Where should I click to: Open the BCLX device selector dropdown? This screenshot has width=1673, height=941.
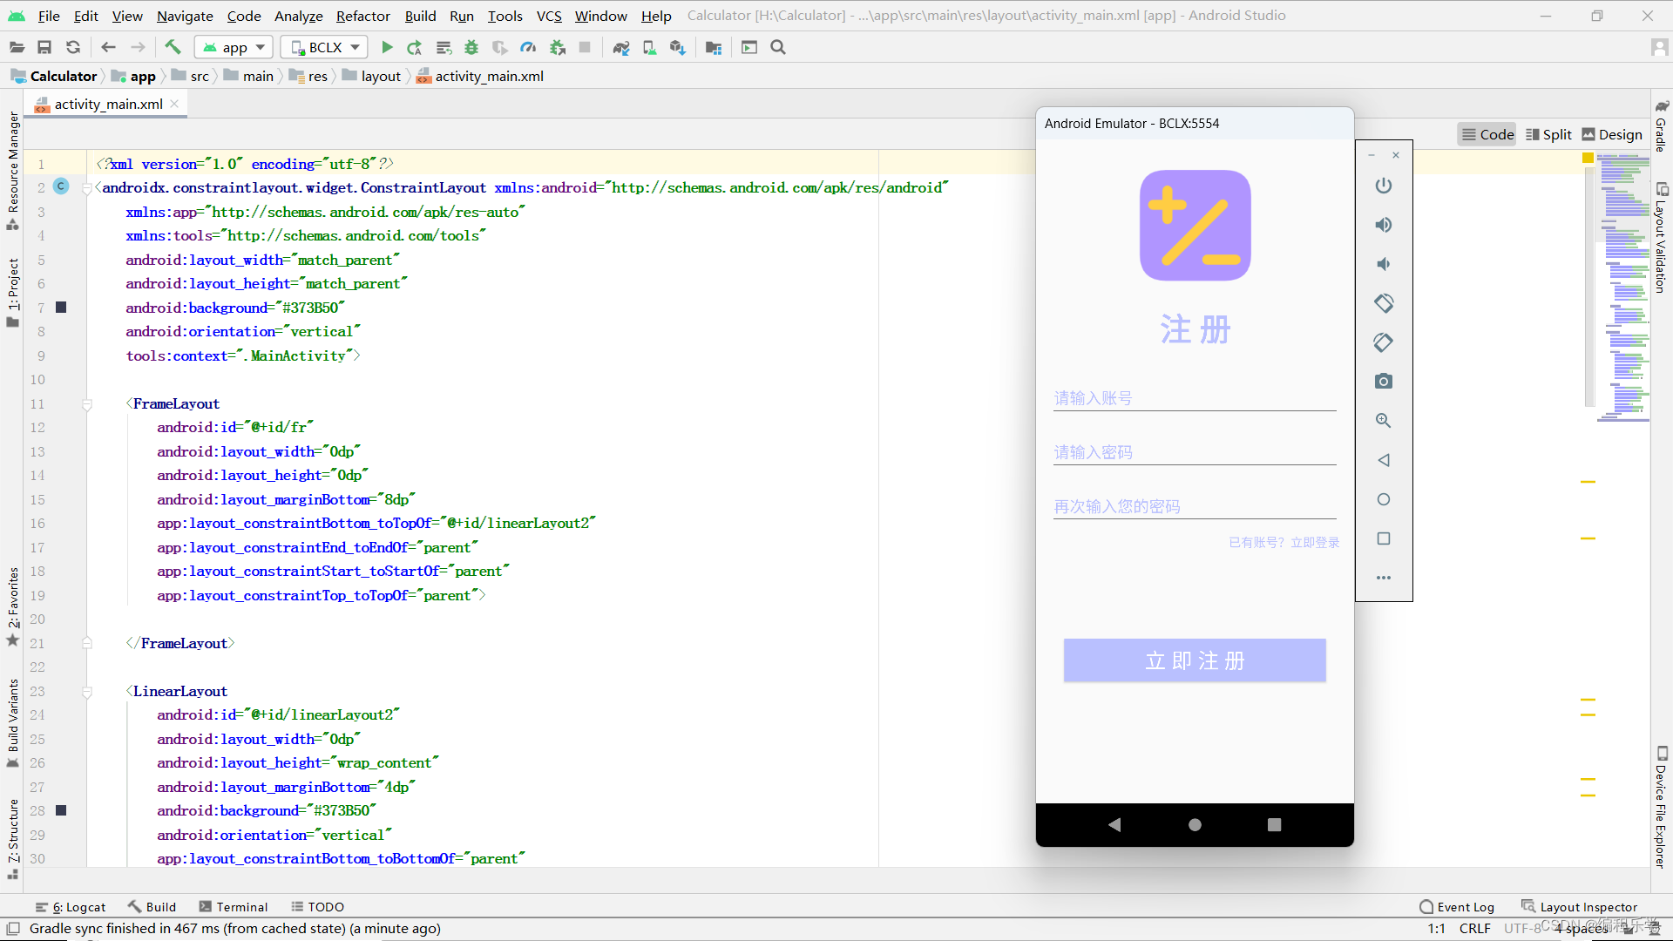(324, 47)
